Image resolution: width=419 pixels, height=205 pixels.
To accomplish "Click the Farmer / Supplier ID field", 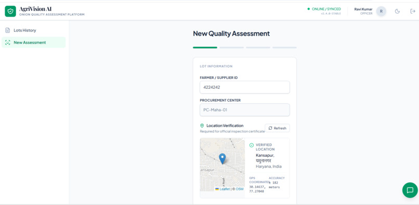I will pos(245,87).
